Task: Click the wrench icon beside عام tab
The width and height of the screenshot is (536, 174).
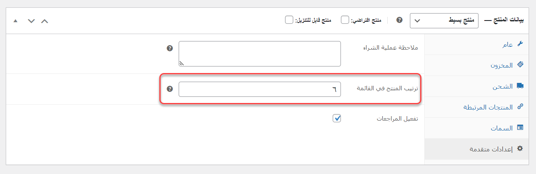Action: [520, 44]
